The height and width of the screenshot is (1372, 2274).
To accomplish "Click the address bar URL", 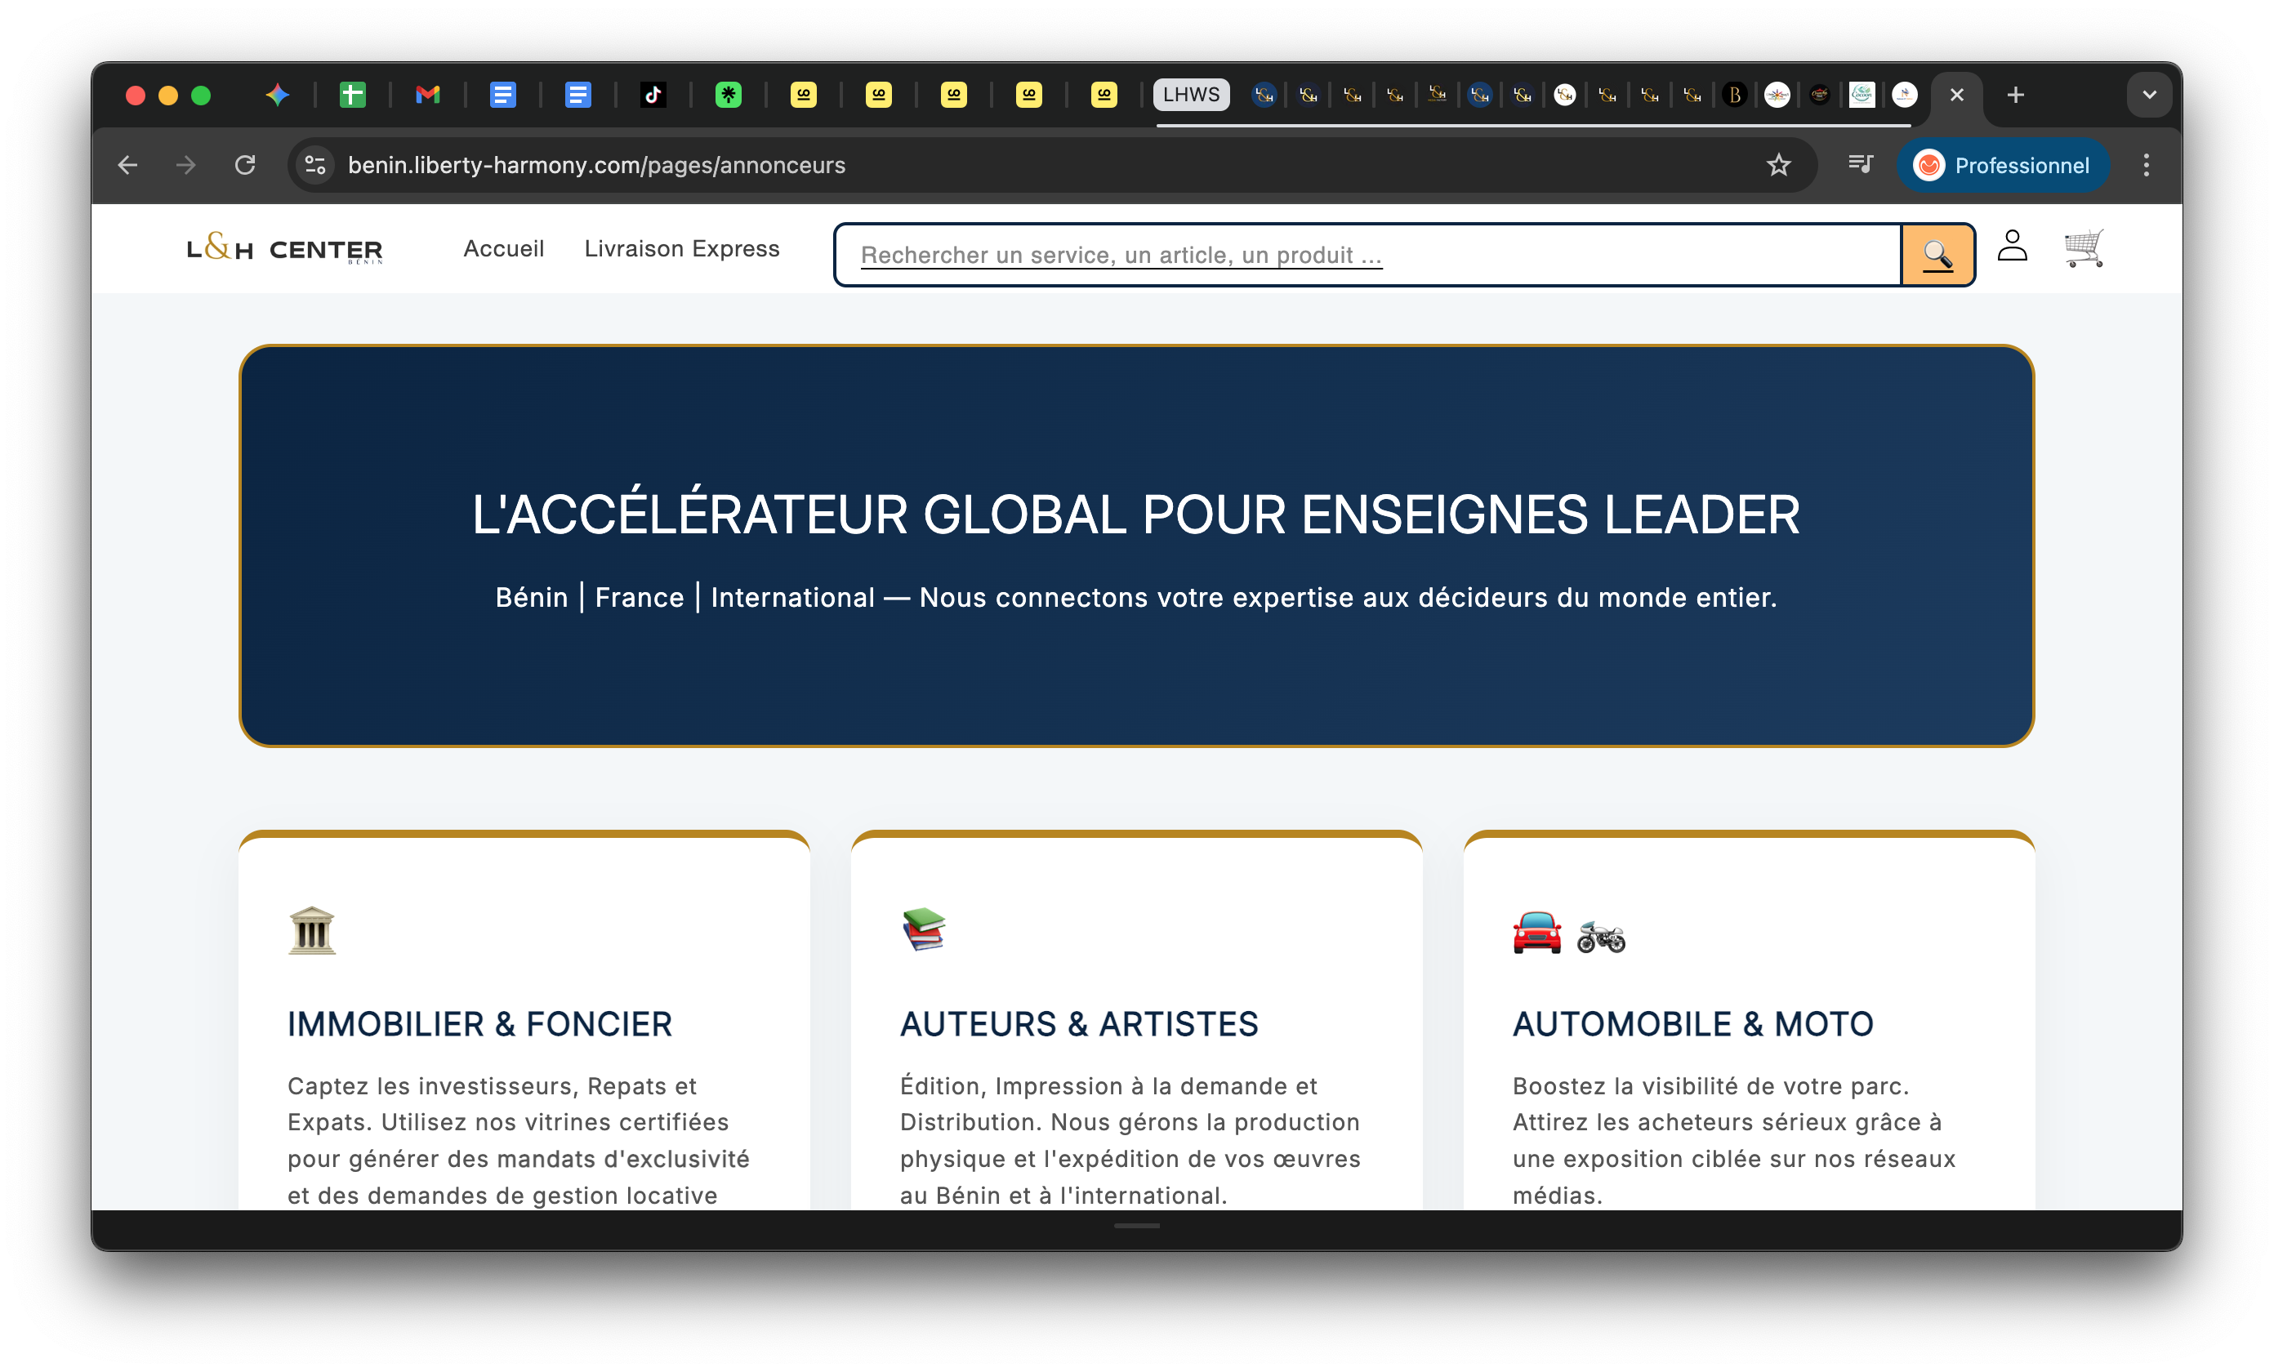I will pos(596,165).
